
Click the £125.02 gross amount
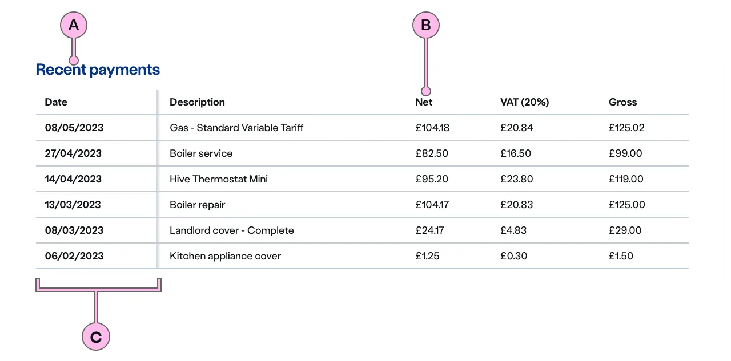pyautogui.click(x=626, y=128)
